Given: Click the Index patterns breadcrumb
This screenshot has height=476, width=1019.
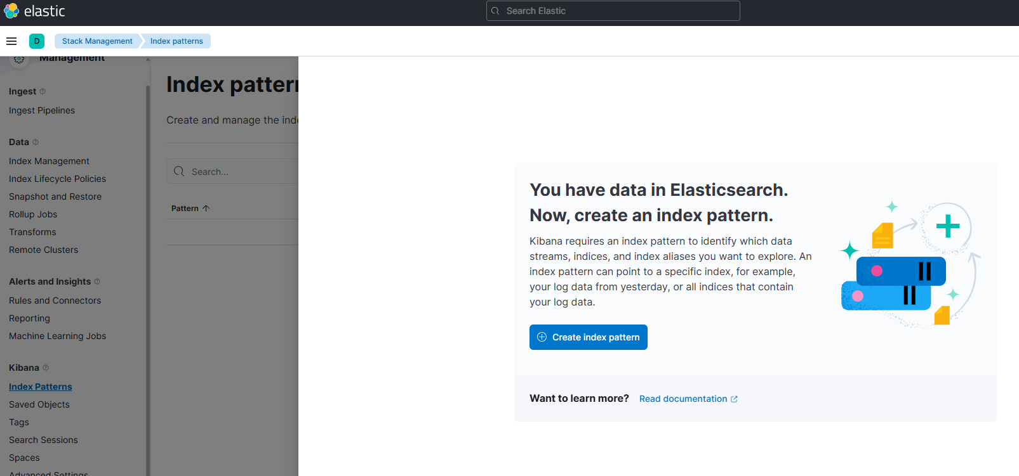Looking at the screenshot, I should click(x=176, y=41).
